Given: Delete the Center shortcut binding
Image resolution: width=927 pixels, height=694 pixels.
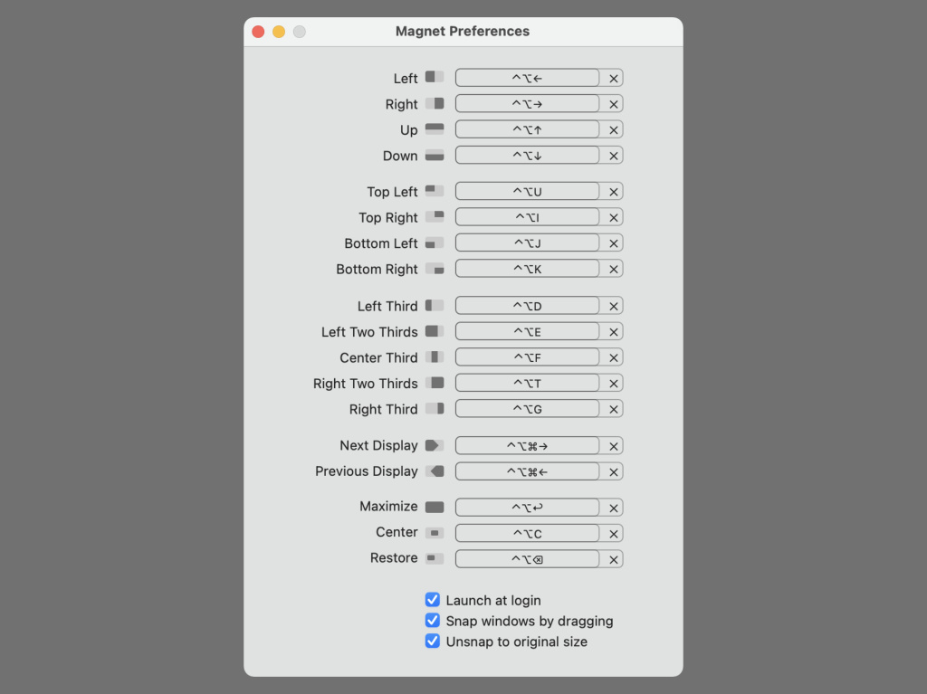Looking at the screenshot, I should pos(614,533).
